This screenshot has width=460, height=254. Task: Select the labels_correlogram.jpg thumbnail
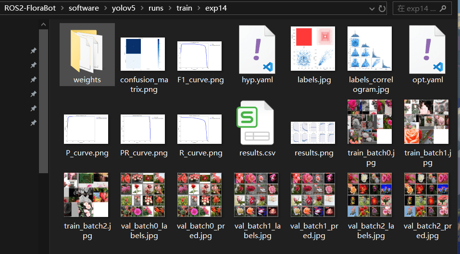(370, 49)
